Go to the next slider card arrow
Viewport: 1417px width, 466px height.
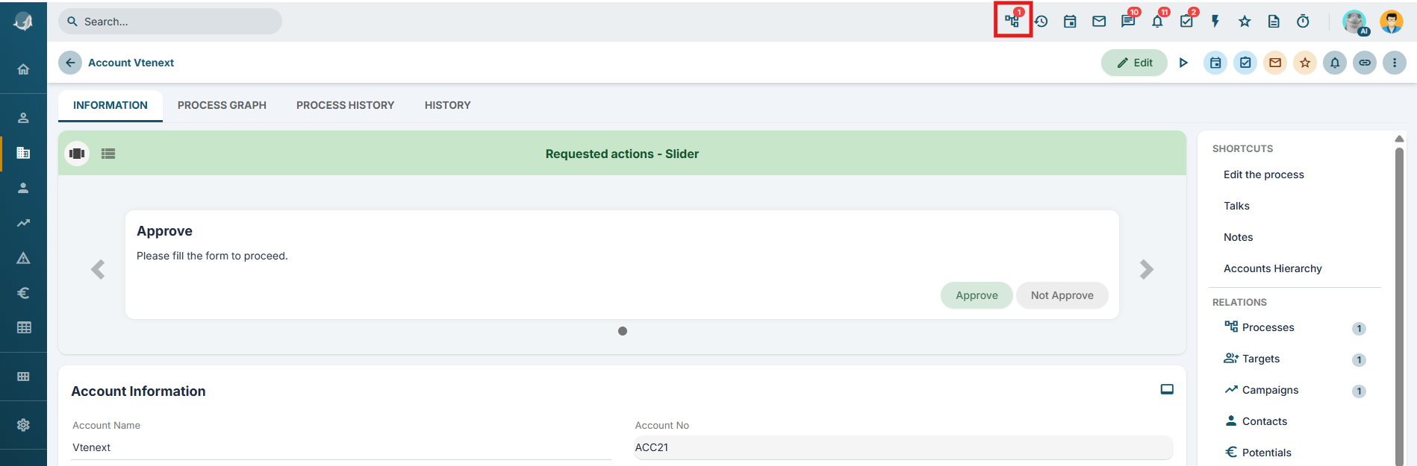[1147, 269]
